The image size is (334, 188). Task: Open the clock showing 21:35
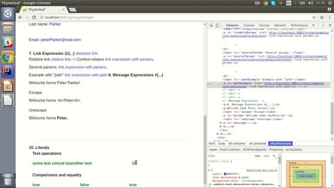pos(320,3)
